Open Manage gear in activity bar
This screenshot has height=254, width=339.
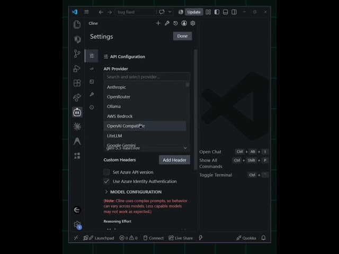pyautogui.click(x=77, y=224)
